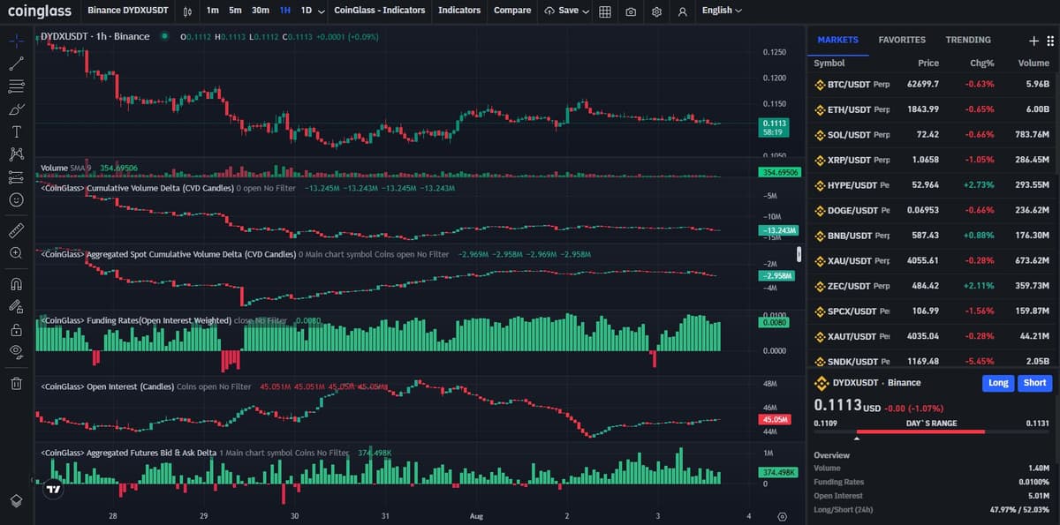Open the Indicators menu

click(x=459, y=11)
